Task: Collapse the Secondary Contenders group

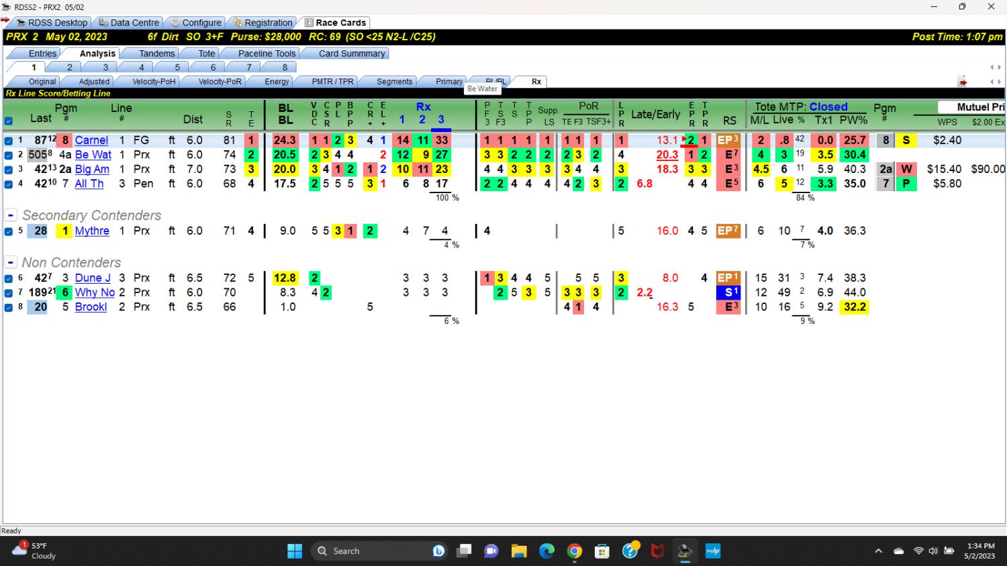Action: [11, 215]
